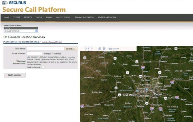
Task: Focus the File Name input field
Action: tap(45, 49)
